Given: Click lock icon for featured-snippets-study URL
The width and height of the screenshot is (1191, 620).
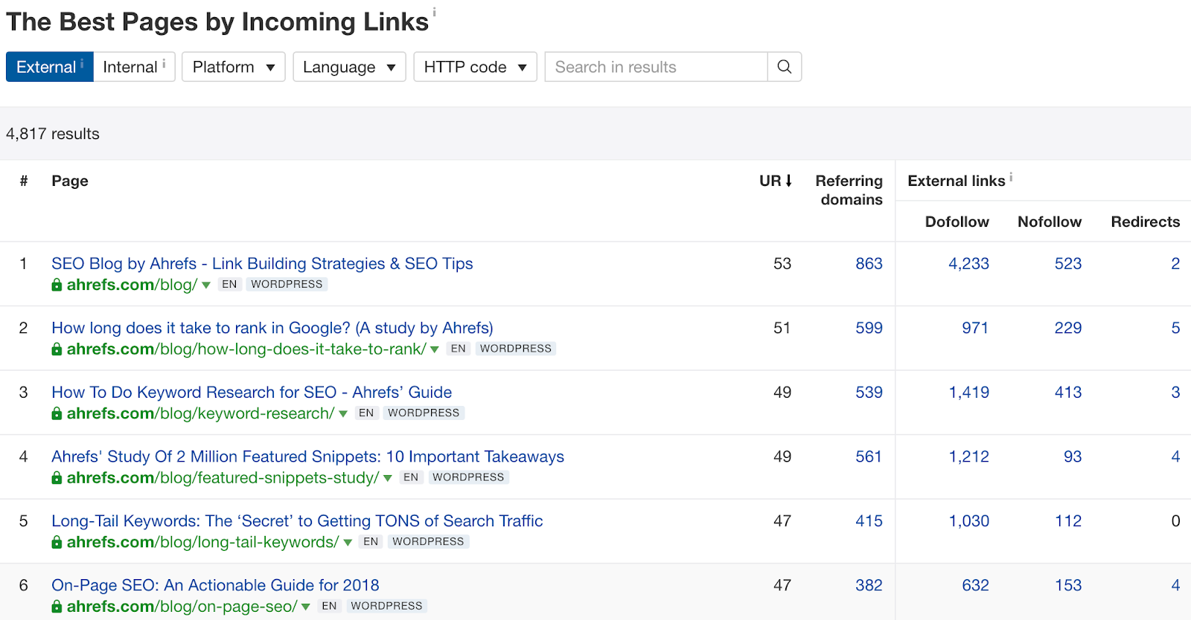Looking at the screenshot, I should [x=57, y=478].
